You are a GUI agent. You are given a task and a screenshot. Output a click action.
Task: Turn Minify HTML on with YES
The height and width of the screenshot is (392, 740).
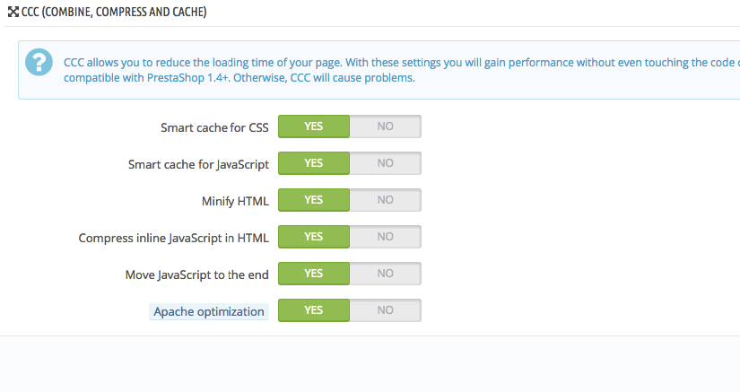[314, 200]
